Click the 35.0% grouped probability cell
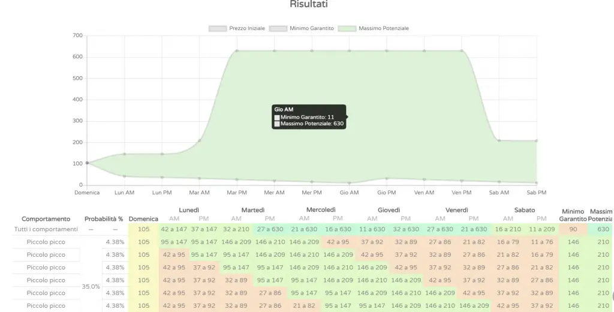614x312 pixels. click(x=91, y=287)
